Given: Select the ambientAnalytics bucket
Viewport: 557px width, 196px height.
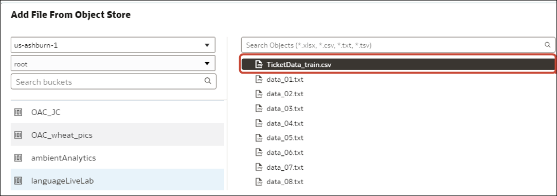Looking at the screenshot, I should point(117,157).
